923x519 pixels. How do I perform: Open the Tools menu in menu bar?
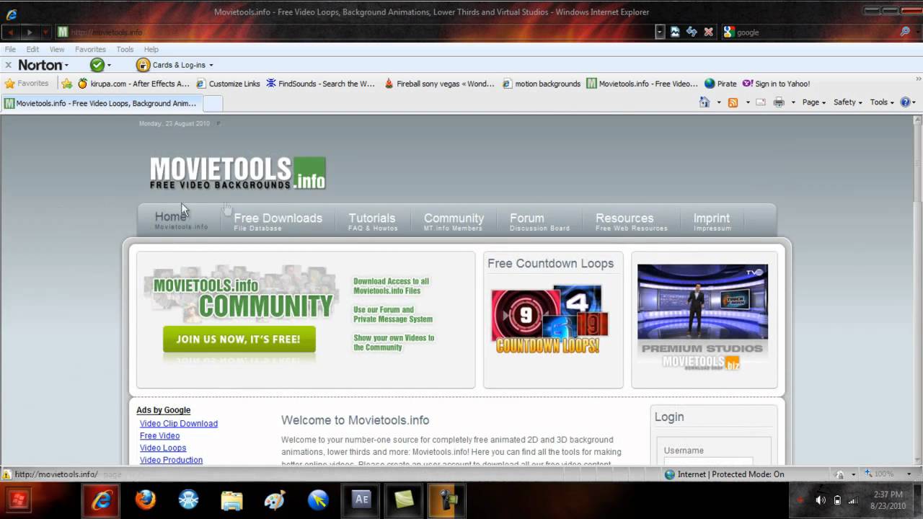pyautogui.click(x=125, y=49)
